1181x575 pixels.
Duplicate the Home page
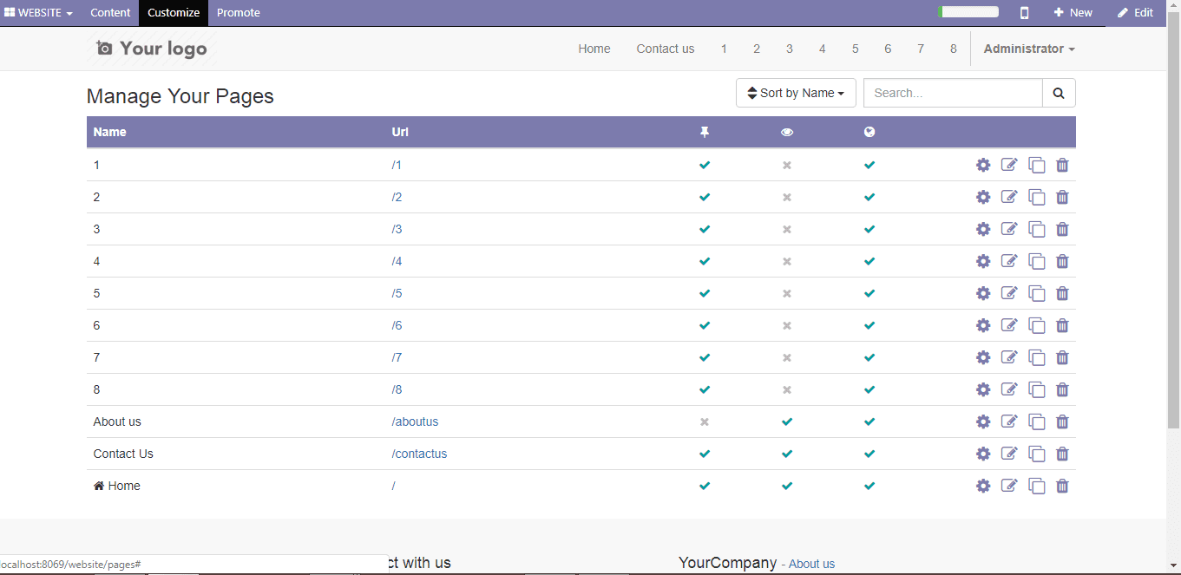(1037, 486)
